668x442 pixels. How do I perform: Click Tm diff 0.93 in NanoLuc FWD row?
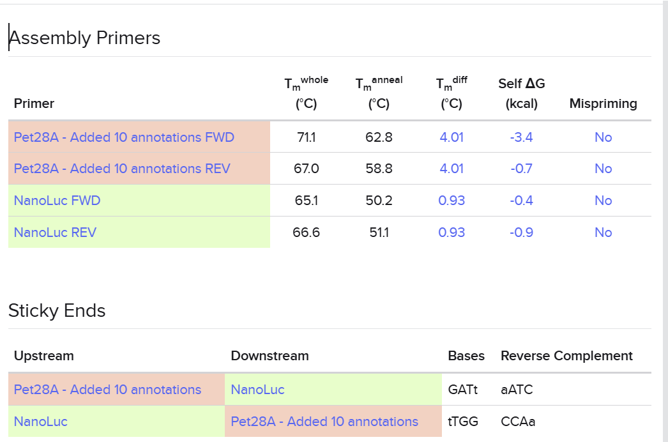point(452,201)
